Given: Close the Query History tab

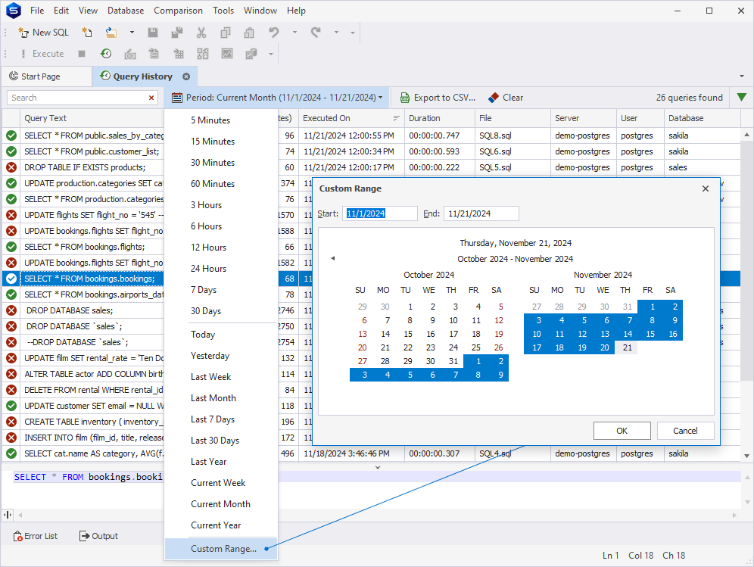Looking at the screenshot, I should pyautogui.click(x=186, y=76).
